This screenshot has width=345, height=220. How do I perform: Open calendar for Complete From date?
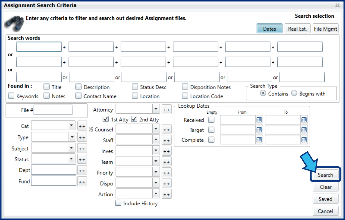tap(259, 140)
